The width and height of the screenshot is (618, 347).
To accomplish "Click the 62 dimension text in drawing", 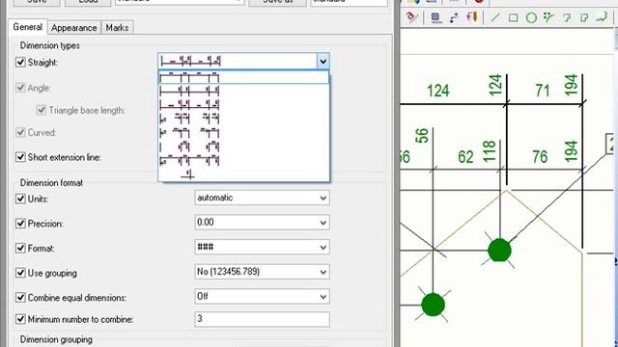I will click(465, 157).
